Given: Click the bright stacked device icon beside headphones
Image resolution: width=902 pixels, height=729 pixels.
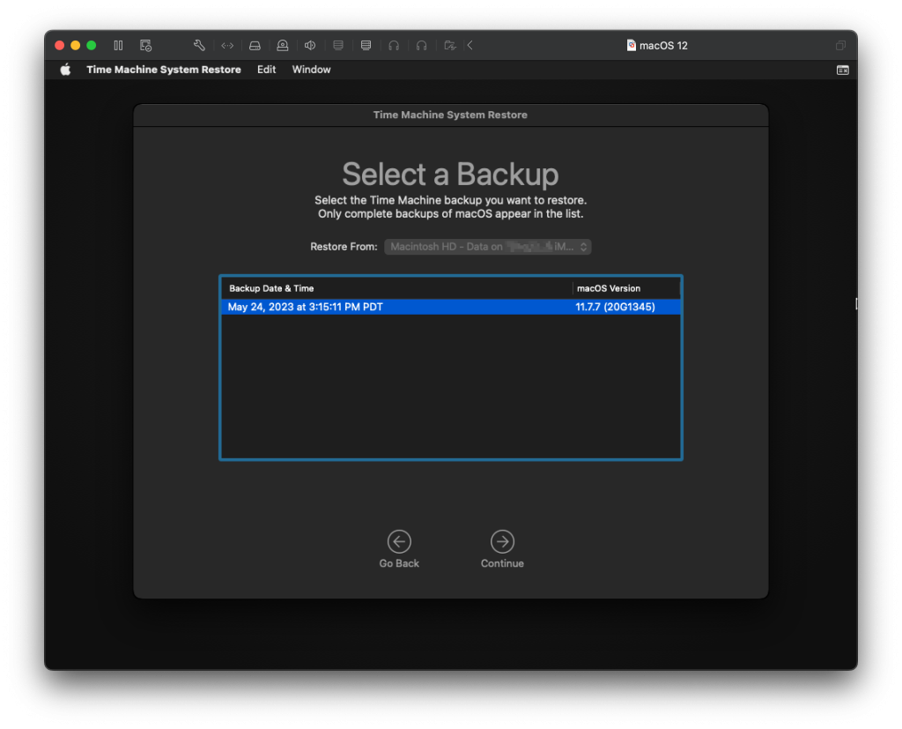Looking at the screenshot, I should (x=366, y=46).
